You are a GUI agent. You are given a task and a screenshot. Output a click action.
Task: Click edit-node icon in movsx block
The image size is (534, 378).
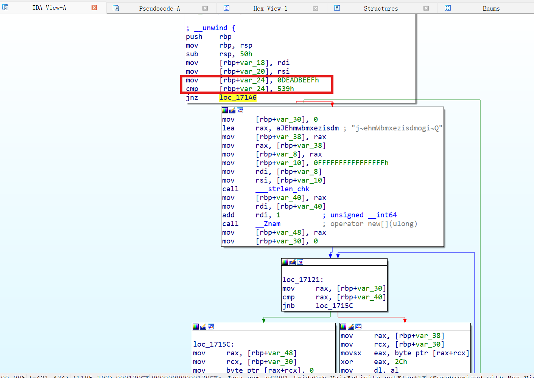(351, 327)
